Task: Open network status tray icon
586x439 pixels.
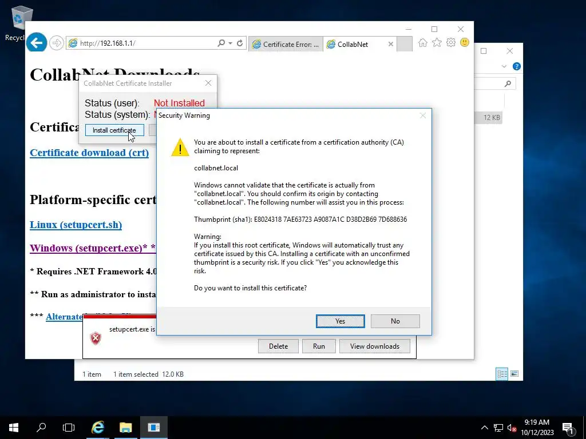Action: pyautogui.click(x=498, y=428)
